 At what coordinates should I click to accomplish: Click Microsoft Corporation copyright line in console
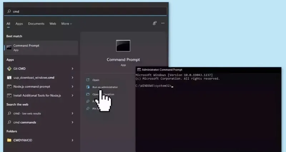pyautogui.click(x=177, y=79)
